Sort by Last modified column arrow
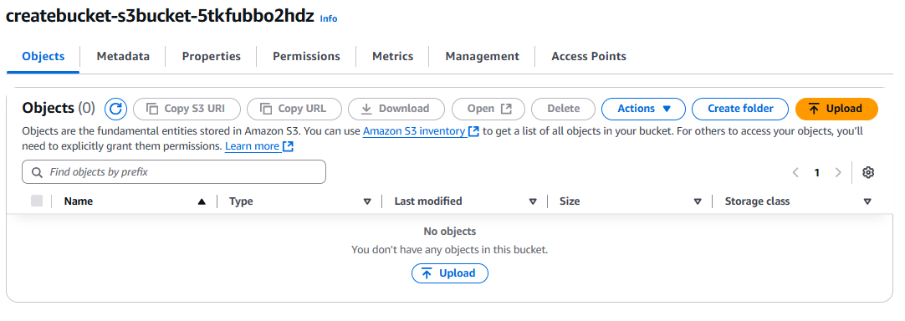 tap(533, 201)
